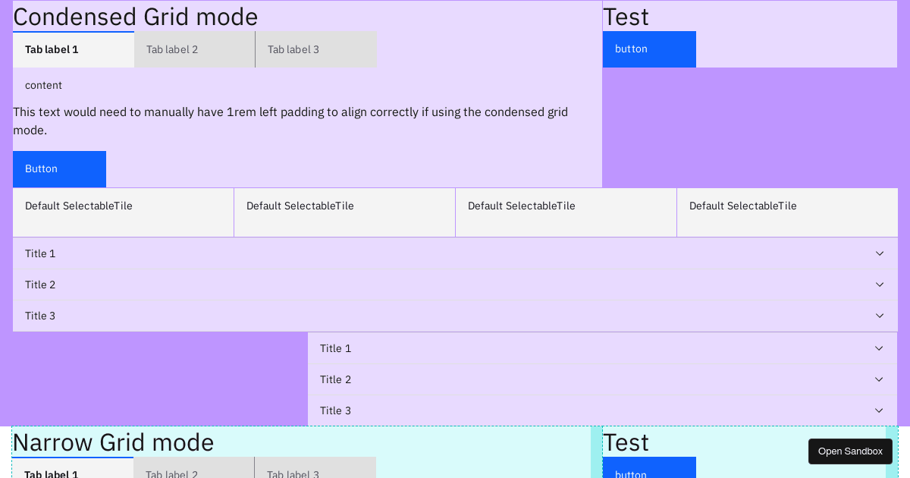Select the first Default SelectableTile
Image resolution: width=910 pixels, height=478 pixels.
pyautogui.click(x=123, y=212)
